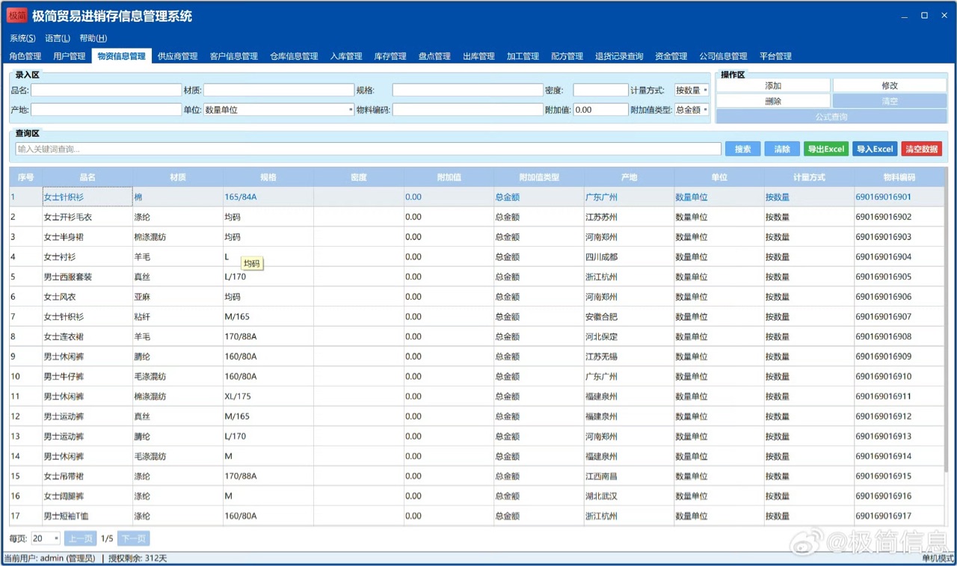Select the 物资信息管理 tab

[122, 56]
